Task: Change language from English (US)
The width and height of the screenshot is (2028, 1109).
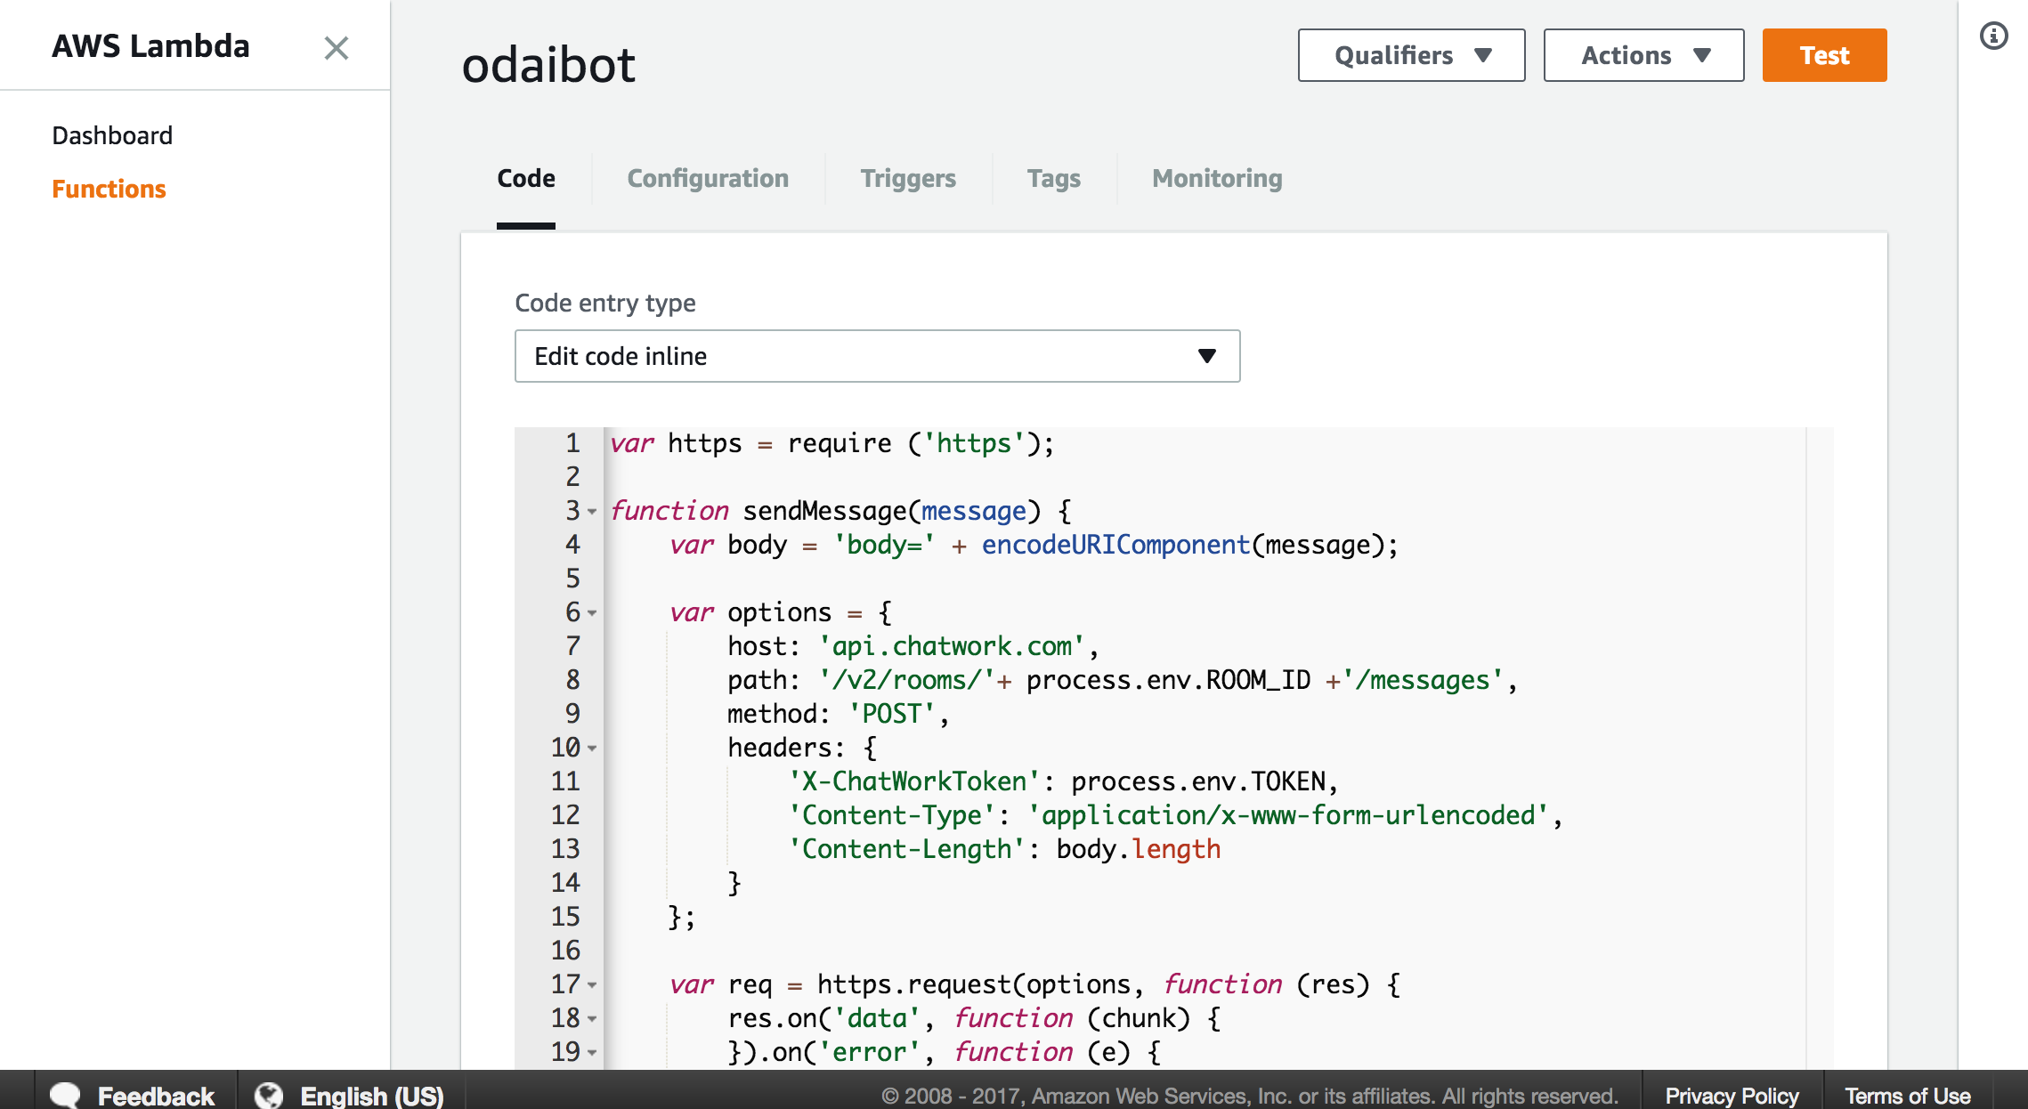Action: coord(372,1096)
